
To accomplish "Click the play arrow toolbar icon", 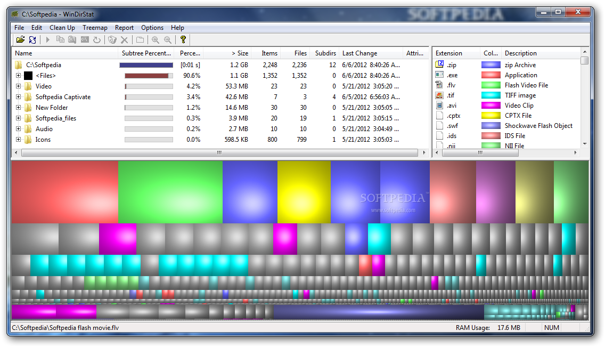I will [48, 39].
